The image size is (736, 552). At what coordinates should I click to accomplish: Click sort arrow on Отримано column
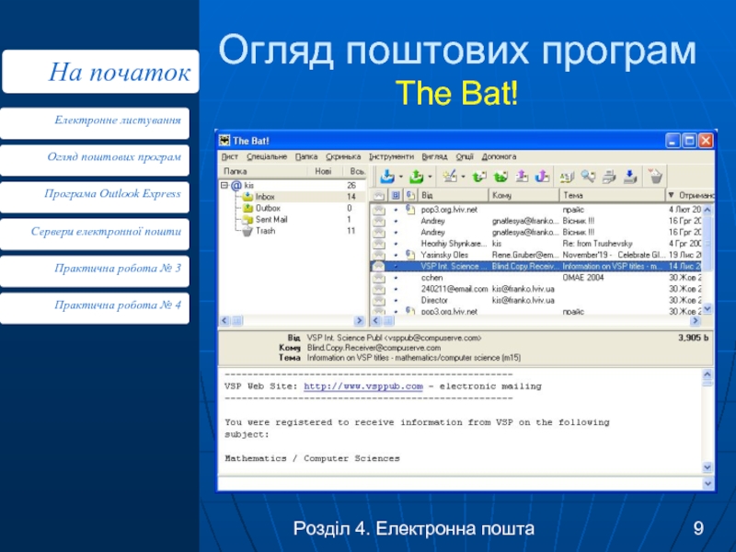pyautogui.click(x=672, y=195)
